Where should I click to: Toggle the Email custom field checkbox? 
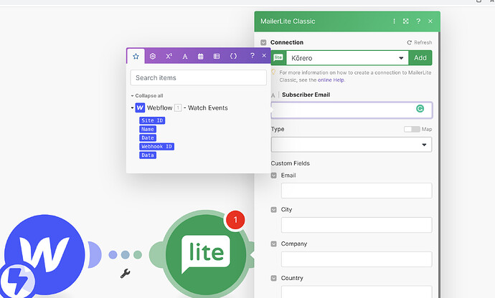click(x=274, y=176)
